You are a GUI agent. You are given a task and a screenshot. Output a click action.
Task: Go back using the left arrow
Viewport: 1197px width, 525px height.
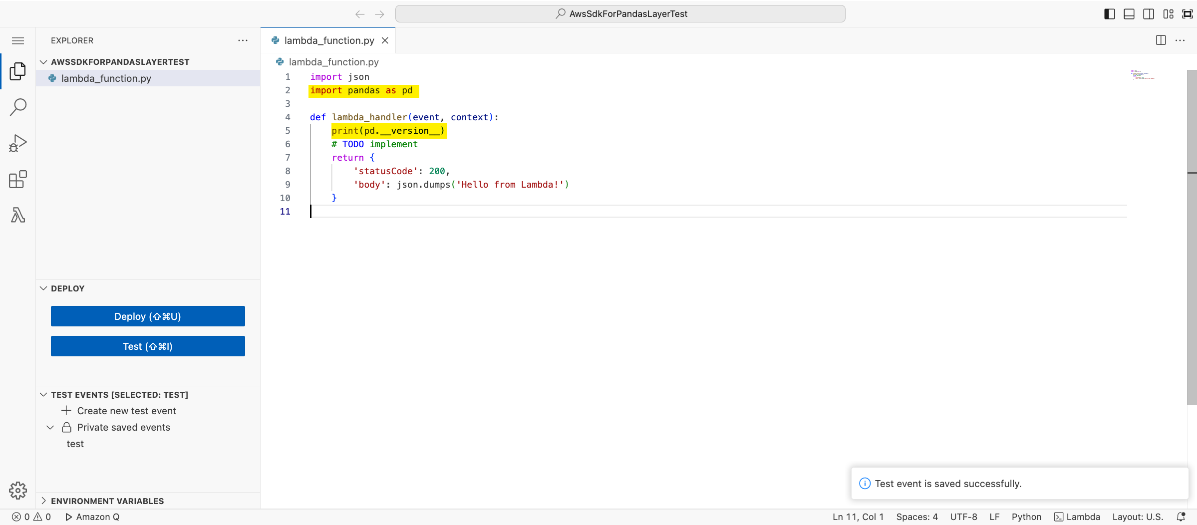pos(360,14)
